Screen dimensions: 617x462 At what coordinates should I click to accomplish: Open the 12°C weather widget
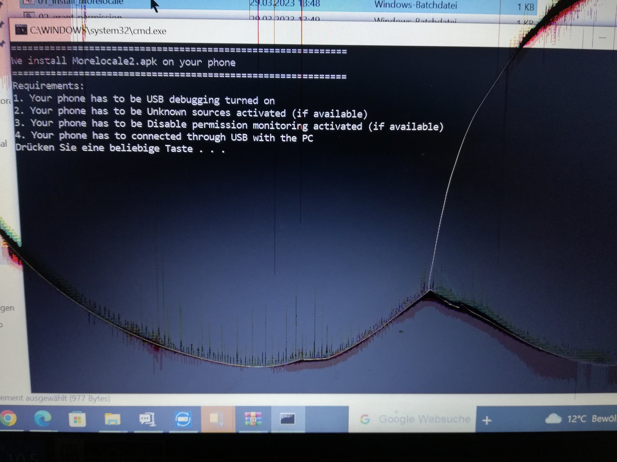click(580, 419)
